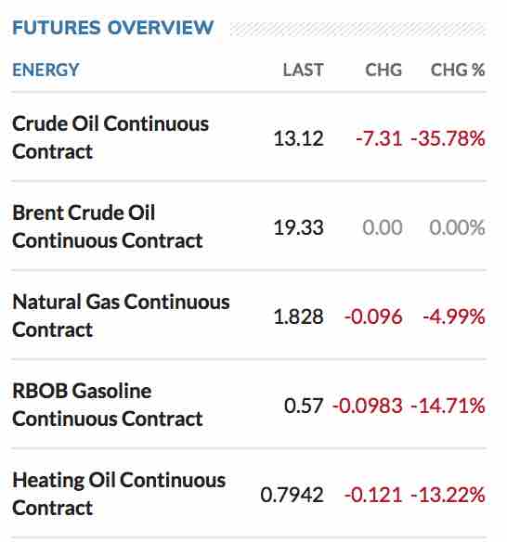Click Brent crude 0.00% change value
The image size is (507, 542).
pos(457,227)
